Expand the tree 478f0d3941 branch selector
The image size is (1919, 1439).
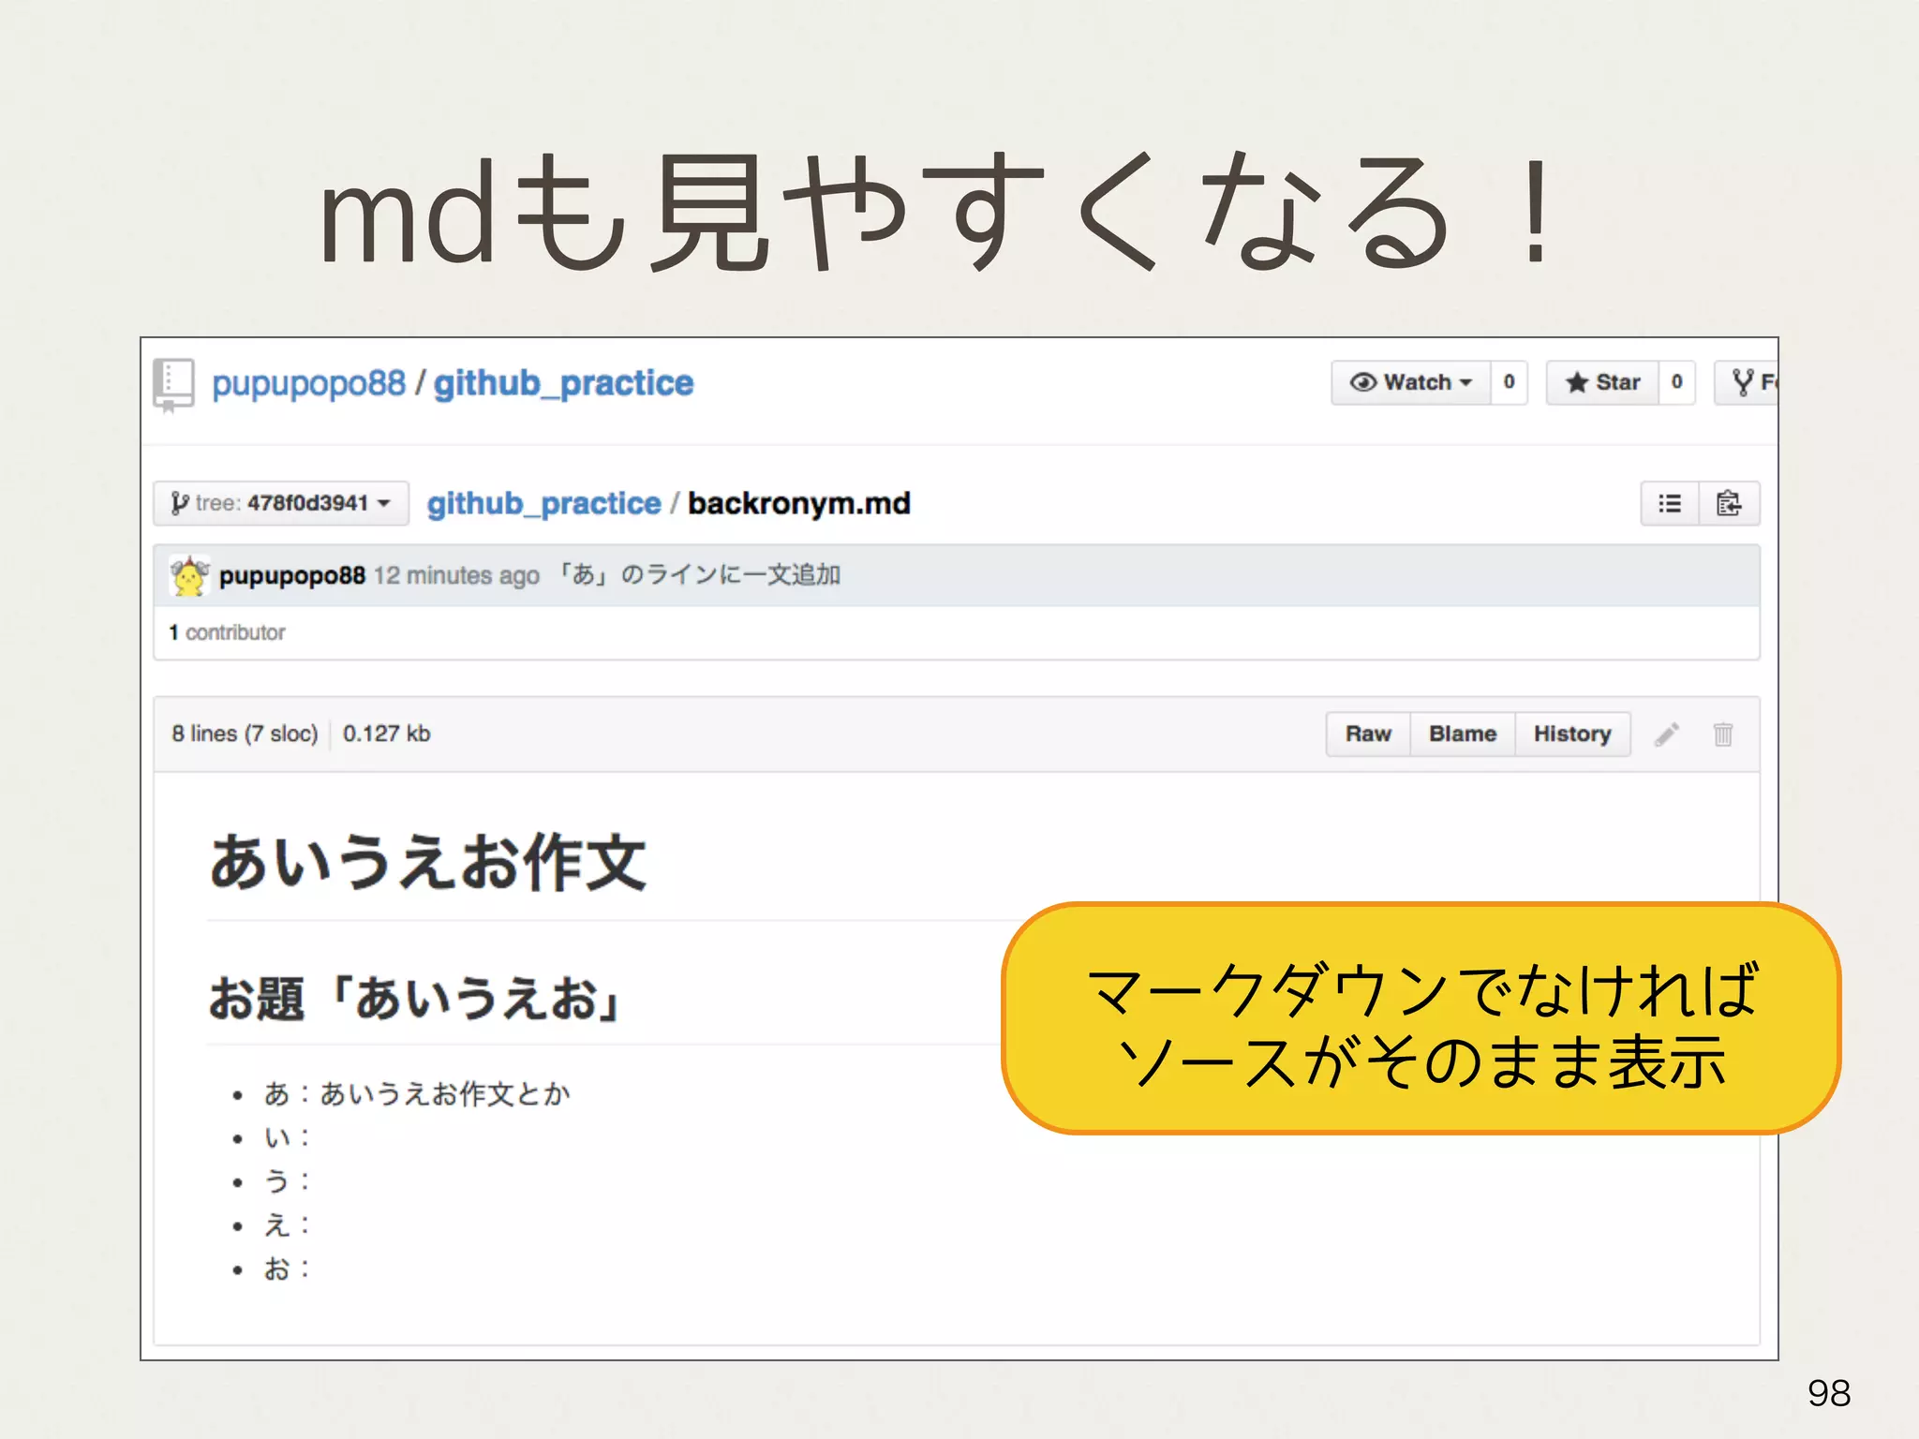(281, 504)
